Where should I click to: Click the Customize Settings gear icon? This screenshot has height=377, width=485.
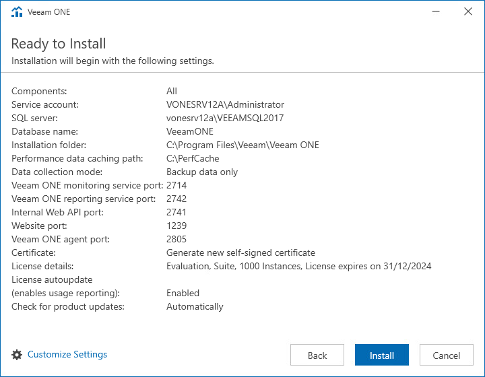tap(17, 355)
